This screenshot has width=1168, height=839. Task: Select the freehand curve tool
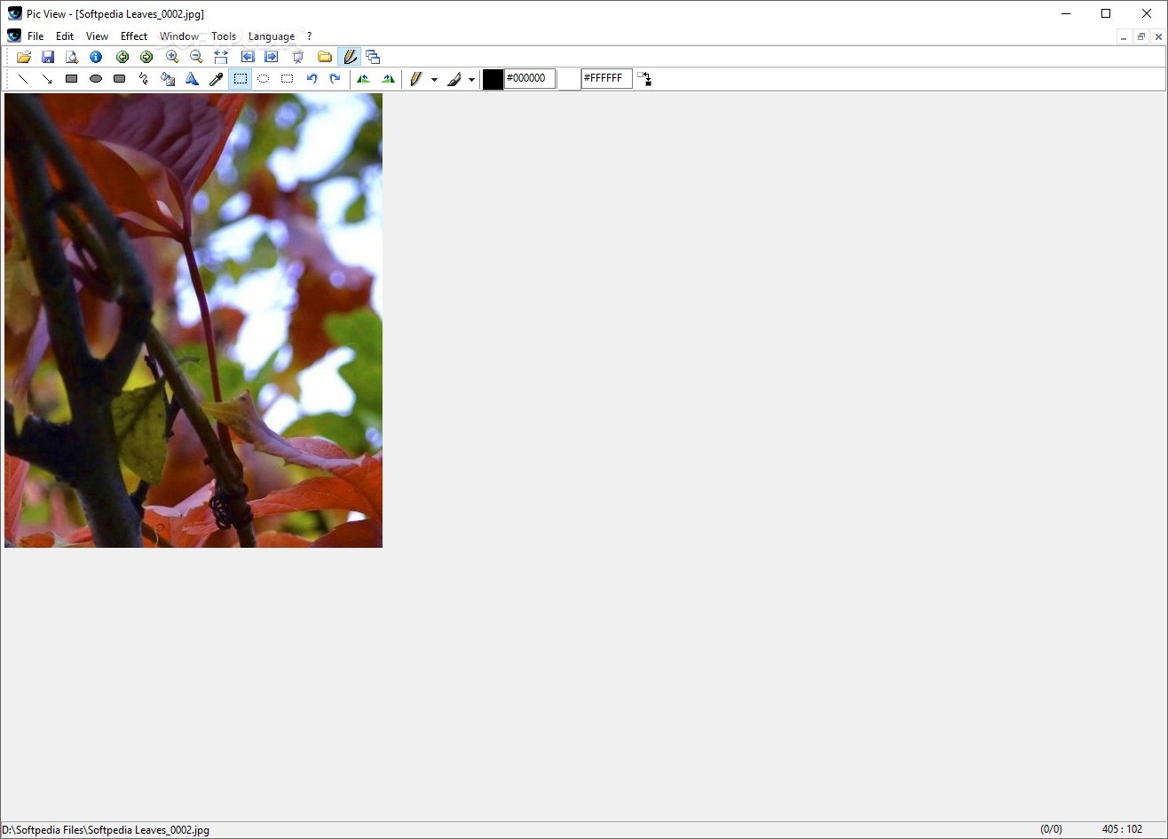click(x=144, y=79)
